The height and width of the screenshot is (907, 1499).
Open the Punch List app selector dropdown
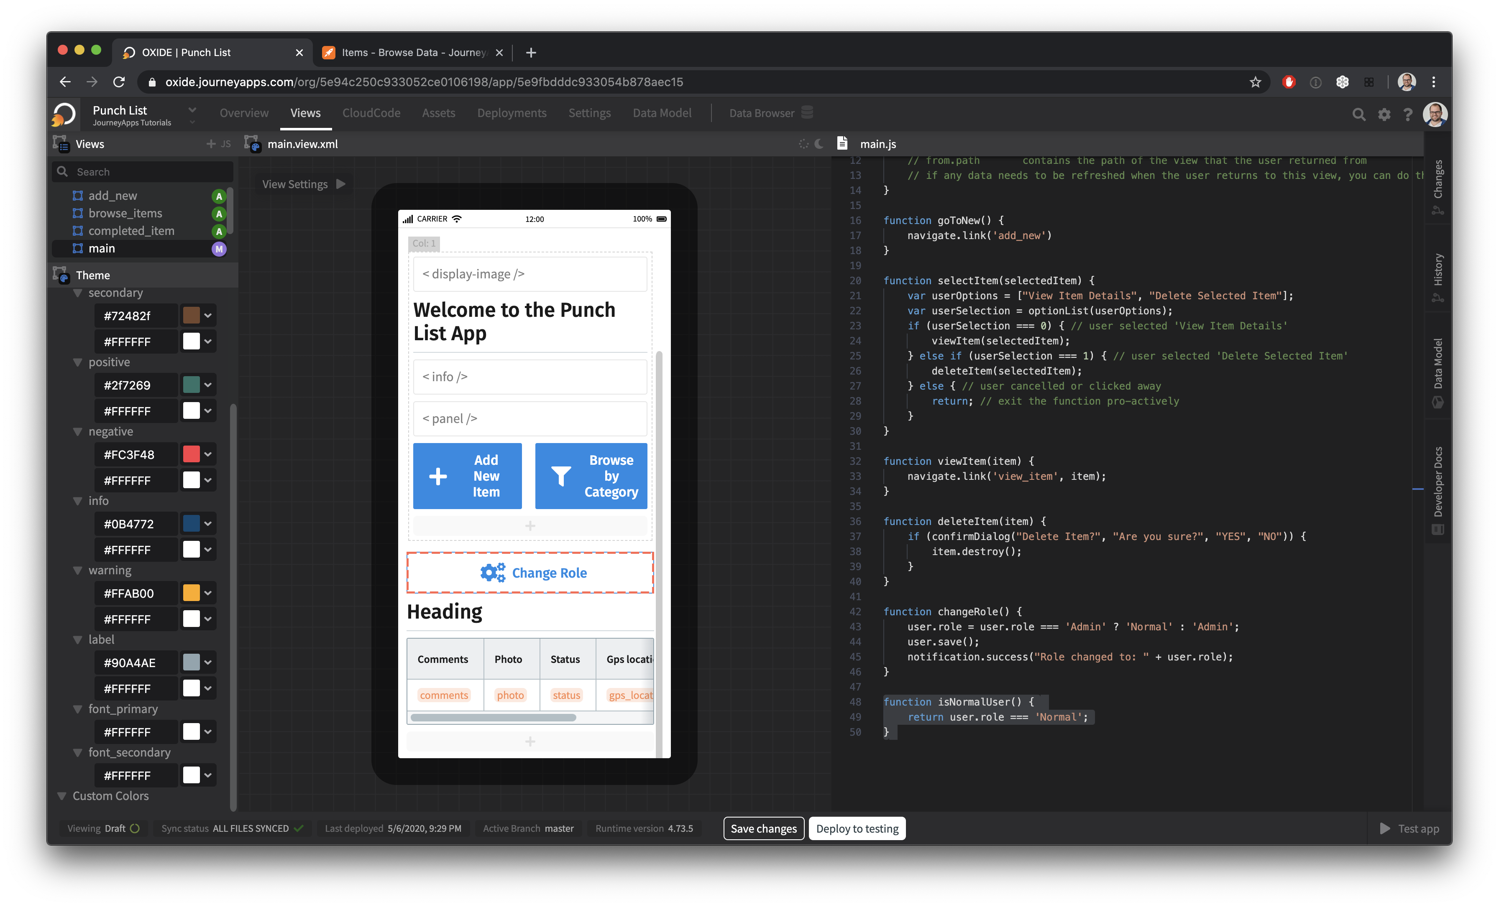point(192,110)
